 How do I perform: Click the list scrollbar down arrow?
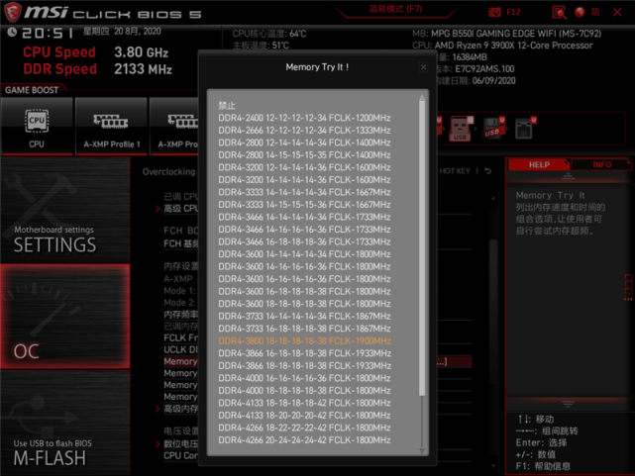(x=422, y=450)
